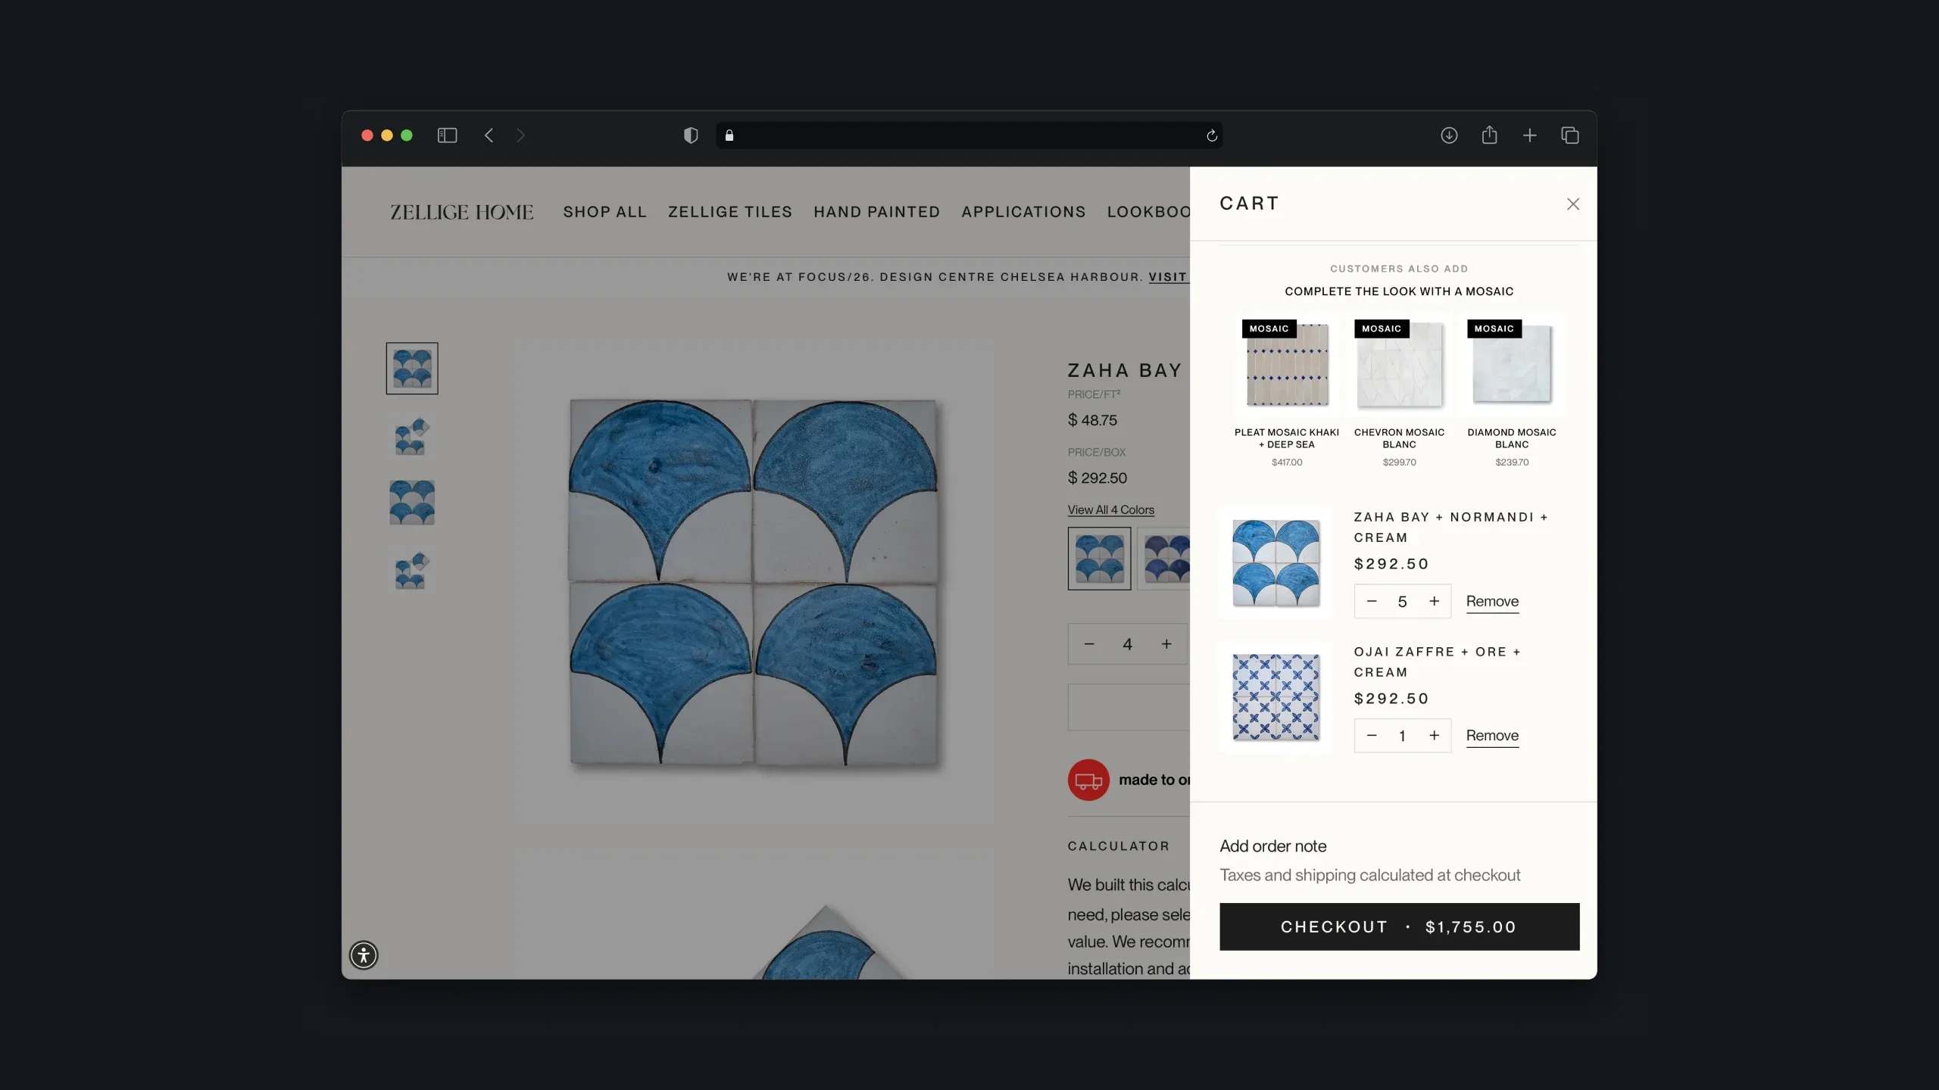Open Zaha Bay + Normandi + Cream title
The height and width of the screenshot is (1090, 1939).
tap(1451, 527)
